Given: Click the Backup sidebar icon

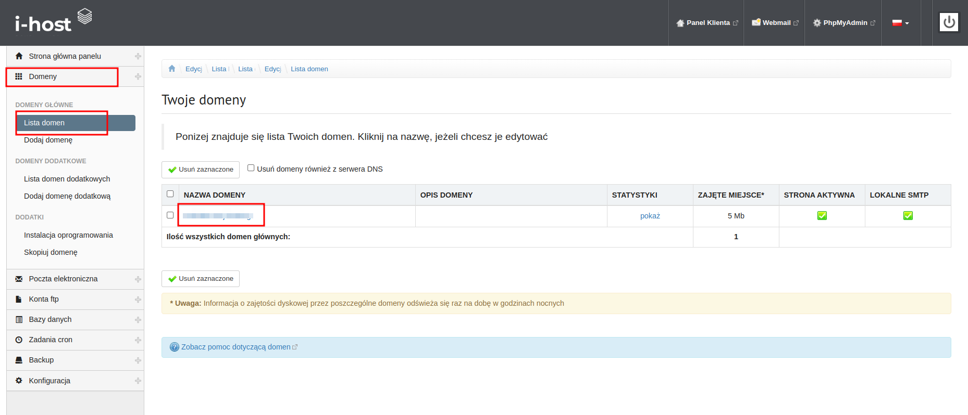Looking at the screenshot, I should click(19, 360).
